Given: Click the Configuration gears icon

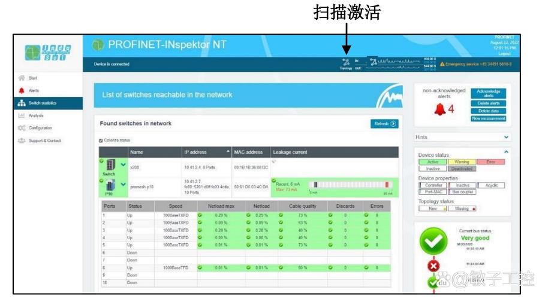Looking at the screenshot, I should click(22, 128).
